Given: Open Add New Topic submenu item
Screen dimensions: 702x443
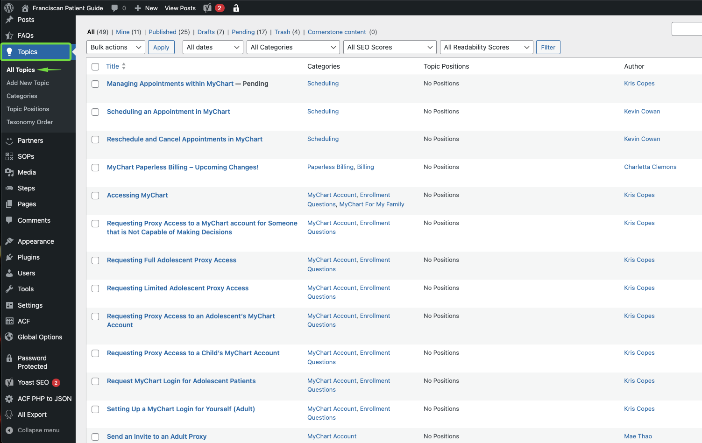Looking at the screenshot, I should pyautogui.click(x=28, y=83).
